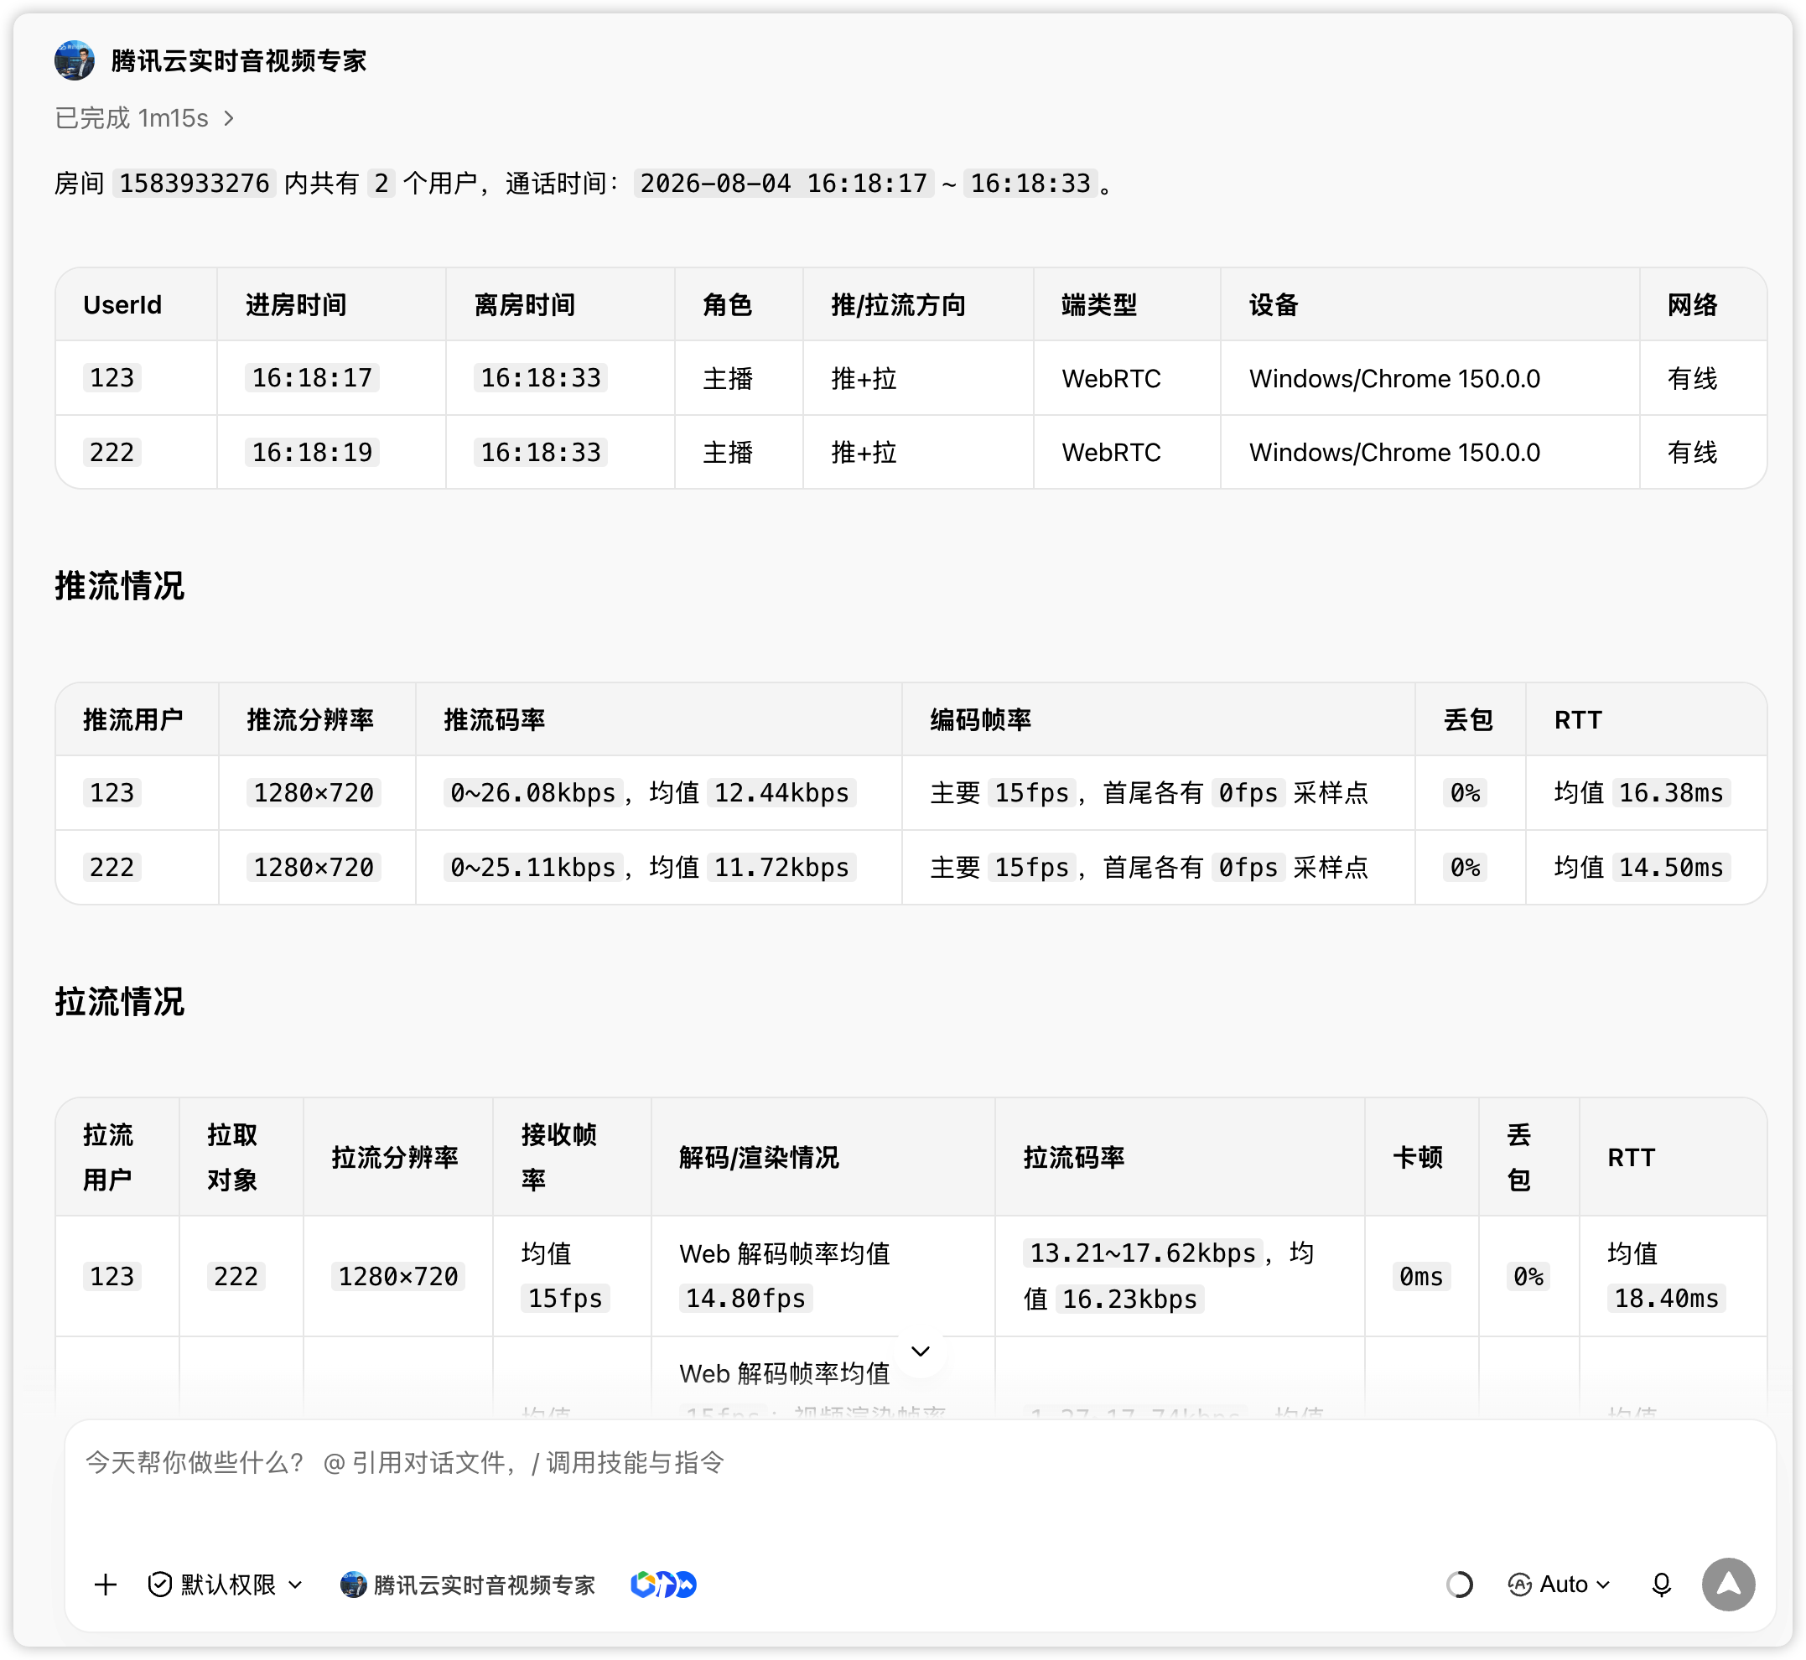Click the 18.40ms RTT value
The image size is (1806, 1660).
[x=1666, y=1298]
